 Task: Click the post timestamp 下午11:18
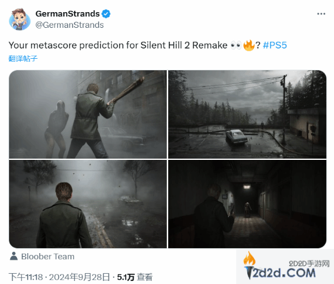tap(26, 277)
